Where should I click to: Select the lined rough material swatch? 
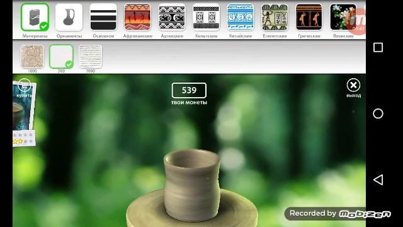[90, 56]
